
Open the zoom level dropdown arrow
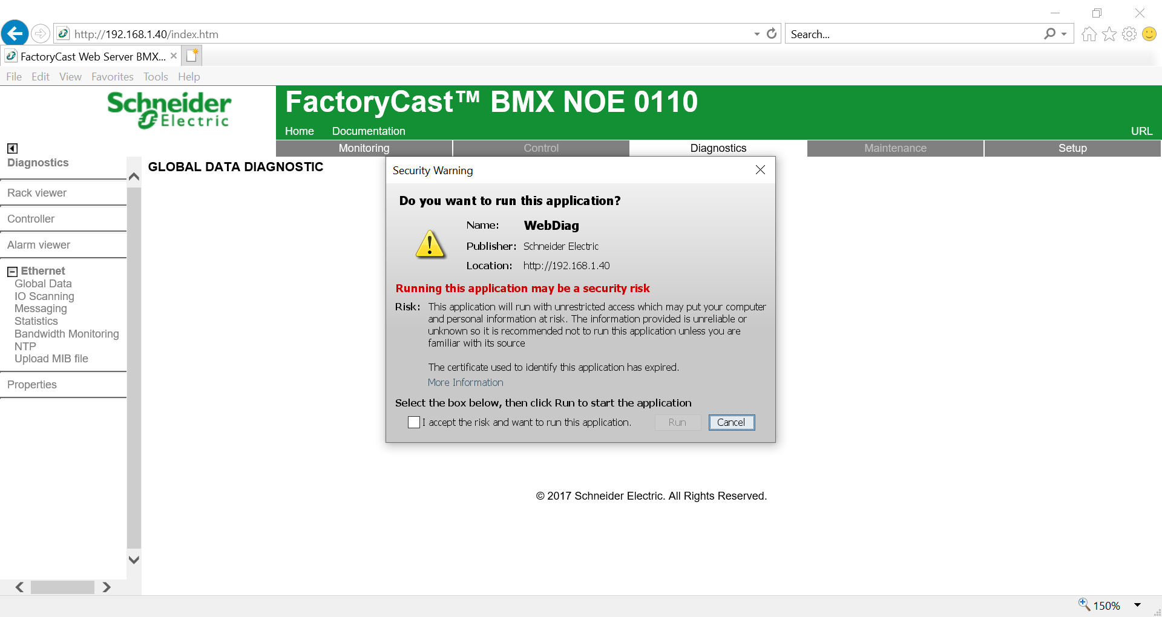(x=1137, y=605)
